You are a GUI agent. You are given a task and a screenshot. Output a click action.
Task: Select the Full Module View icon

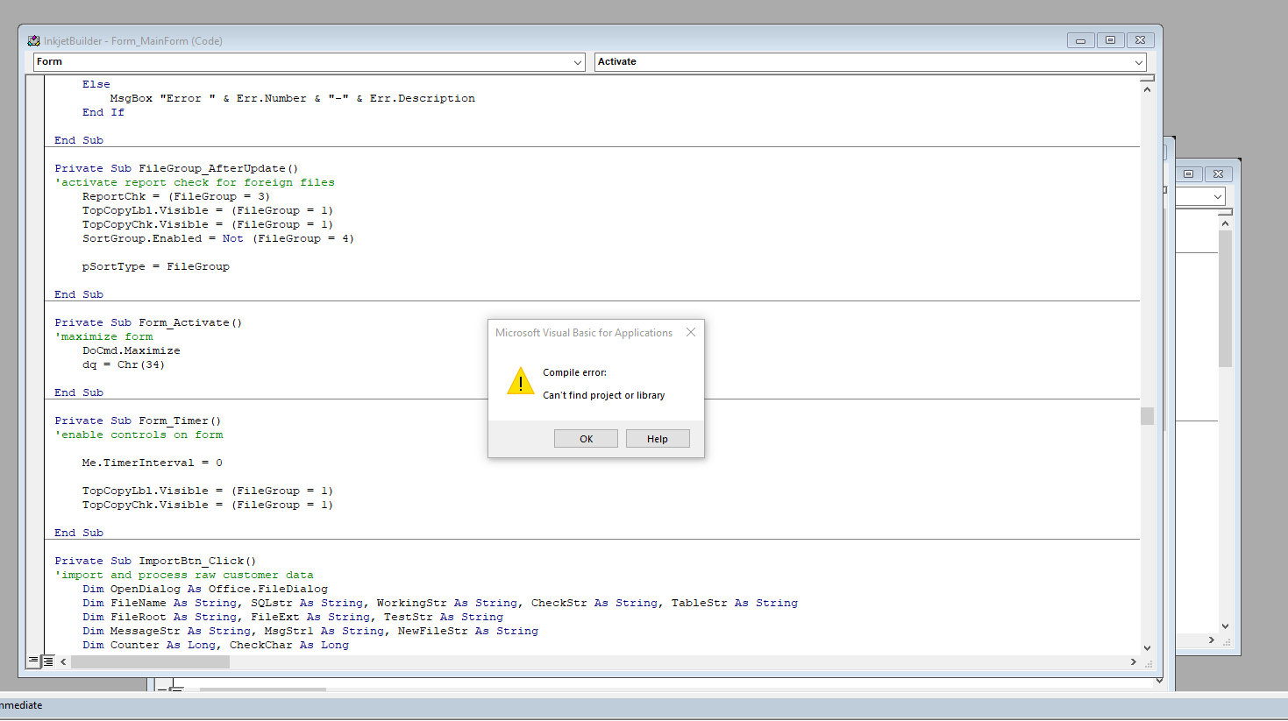(44, 661)
